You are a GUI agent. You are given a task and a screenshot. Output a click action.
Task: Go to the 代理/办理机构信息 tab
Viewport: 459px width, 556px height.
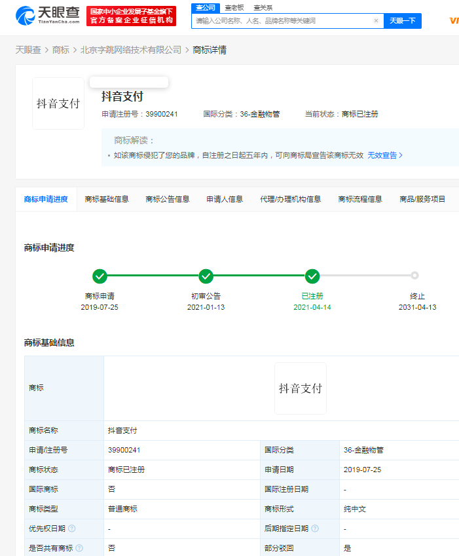(290, 199)
